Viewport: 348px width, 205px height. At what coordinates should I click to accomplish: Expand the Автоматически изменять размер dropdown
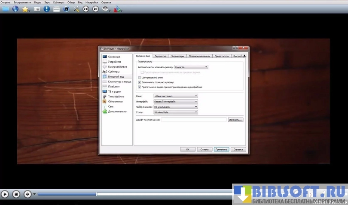coord(191,67)
